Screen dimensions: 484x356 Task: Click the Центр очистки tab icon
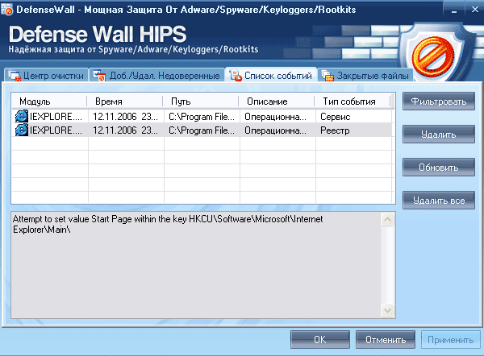click(x=15, y=76)
